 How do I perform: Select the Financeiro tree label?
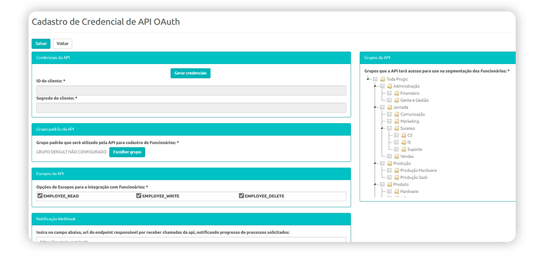tap(410, 93)
